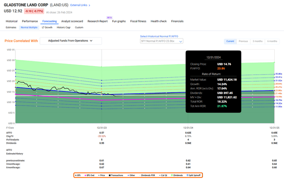This screenshot has width=284, height=182.
Task: Select the Estimates sub-tab
Action: click(x=11, y=28)
